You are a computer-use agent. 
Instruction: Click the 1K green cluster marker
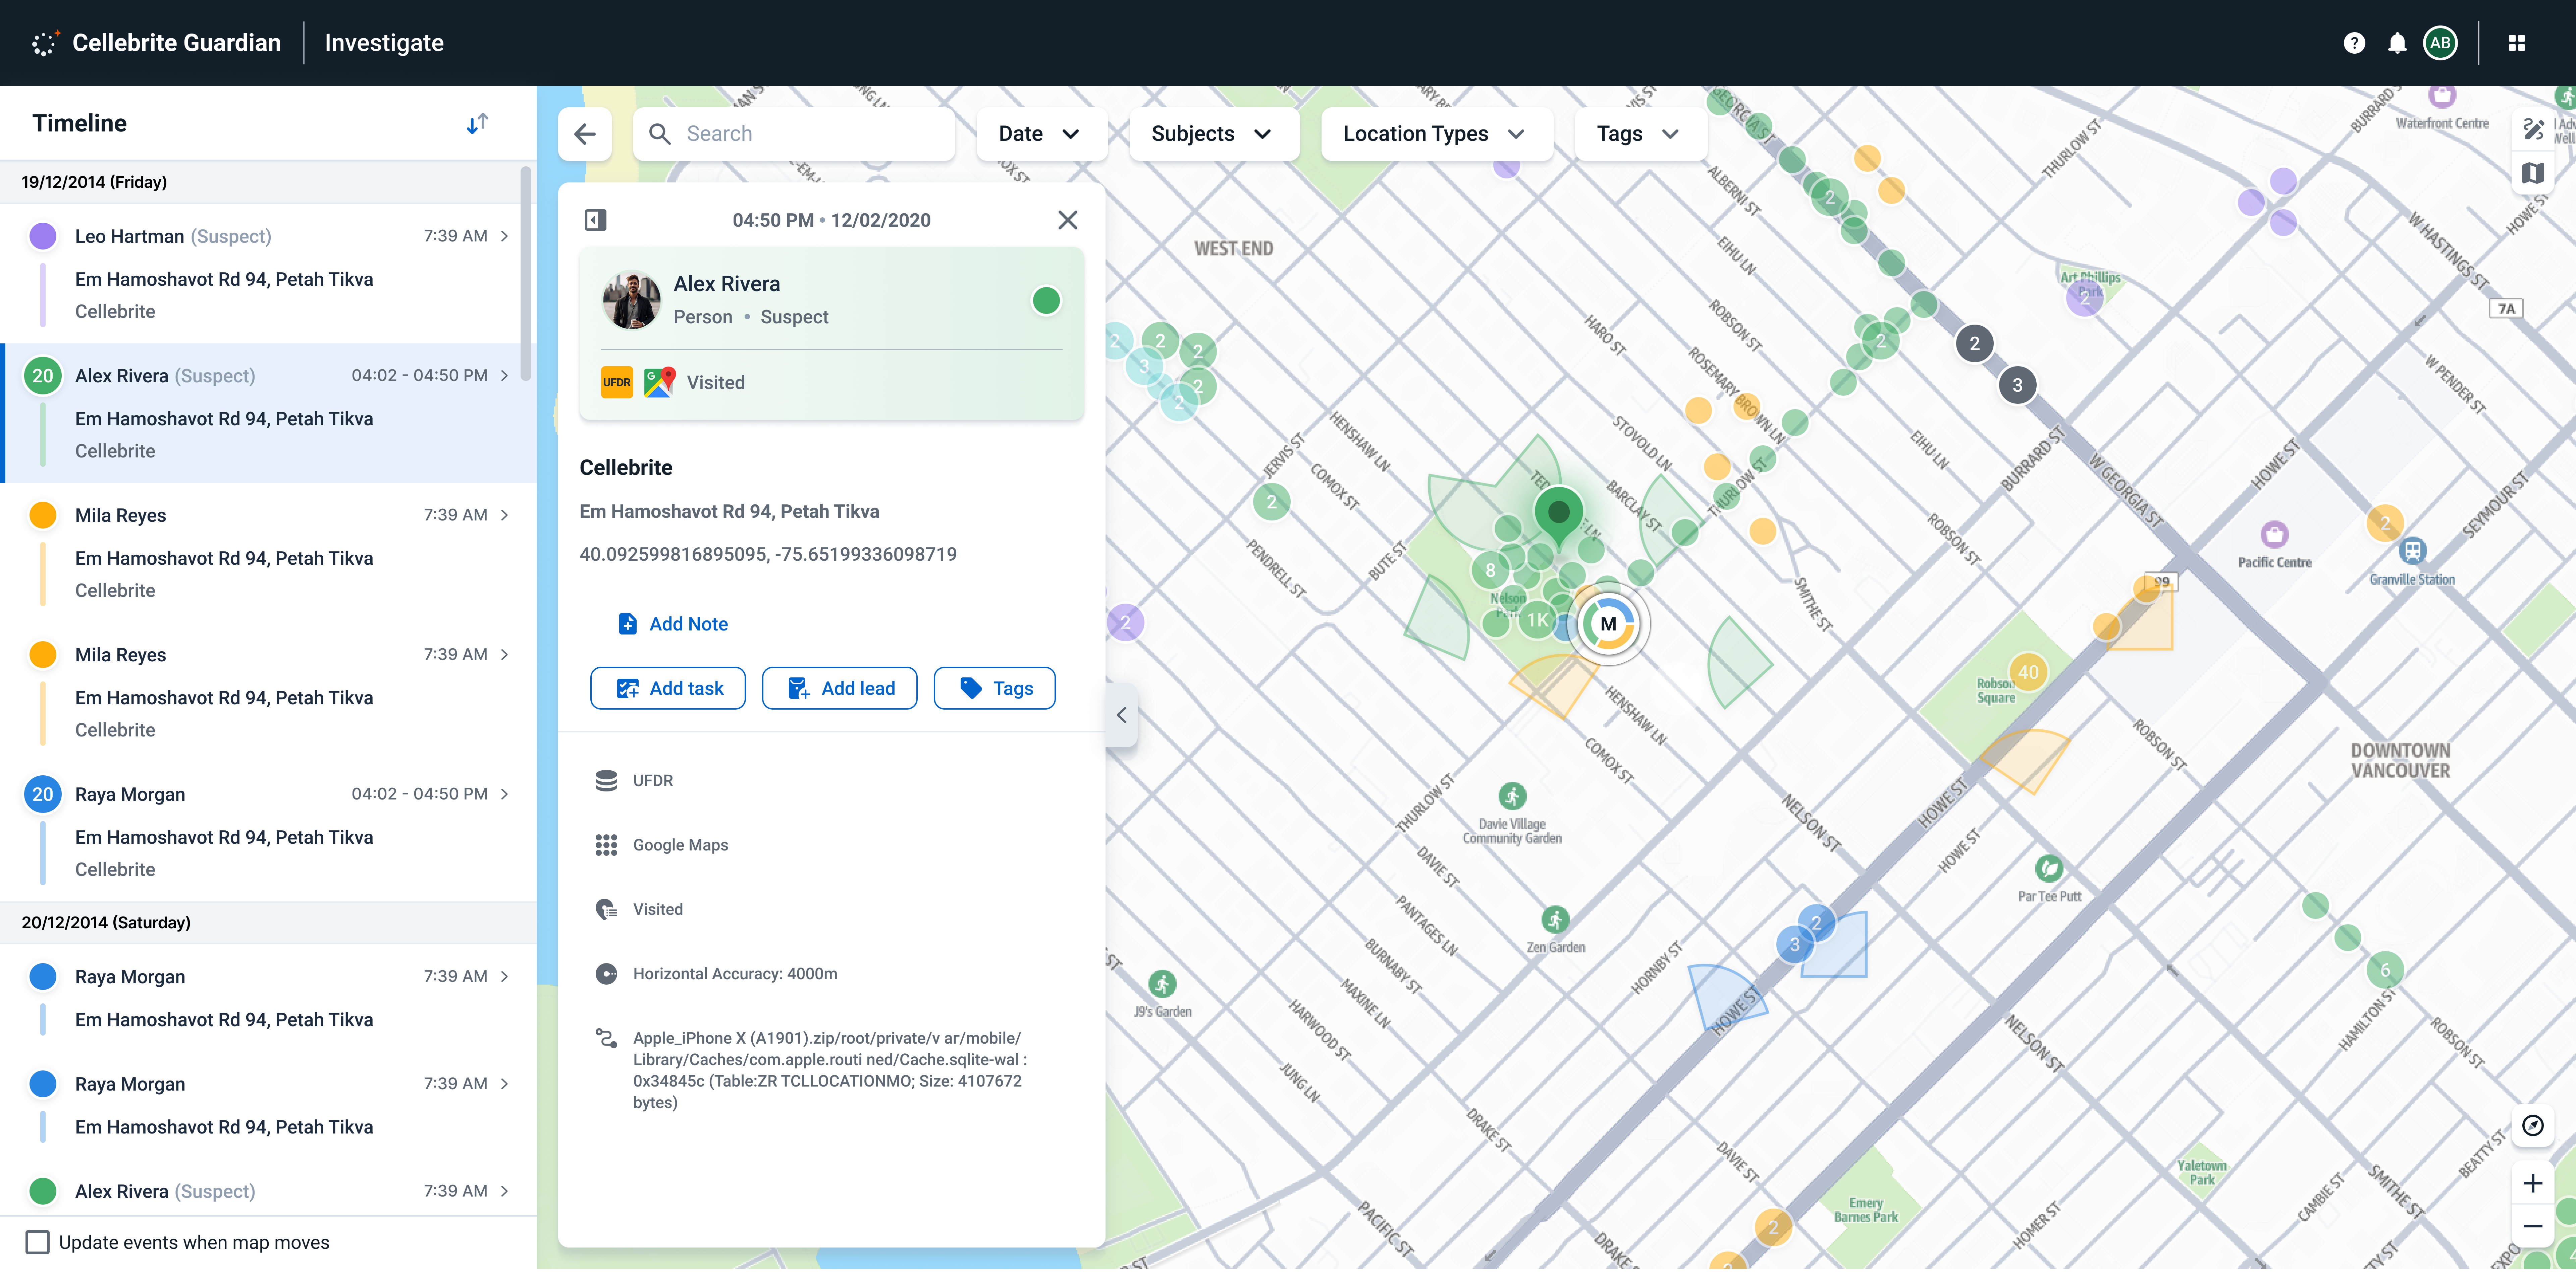click(x=1537, y=620)
